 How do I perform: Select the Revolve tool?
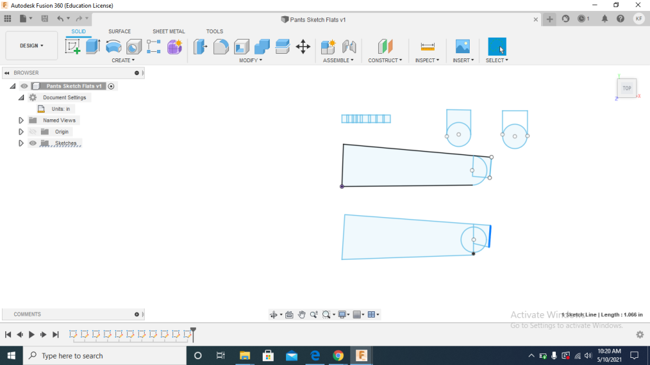(114, 47)
